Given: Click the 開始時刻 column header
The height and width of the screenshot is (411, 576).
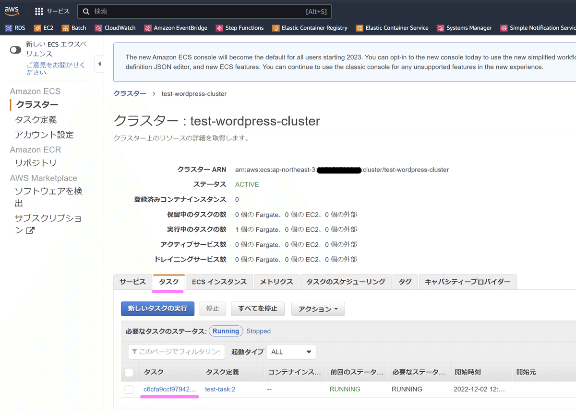Looking at the screenshot, I should point(481,372).
